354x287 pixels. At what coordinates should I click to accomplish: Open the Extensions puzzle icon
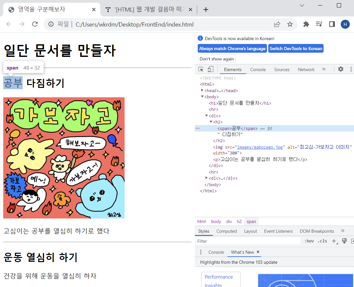pos(306,24)
